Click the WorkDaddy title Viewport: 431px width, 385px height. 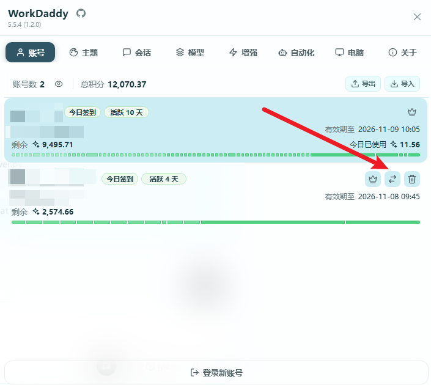click(38, 13)
